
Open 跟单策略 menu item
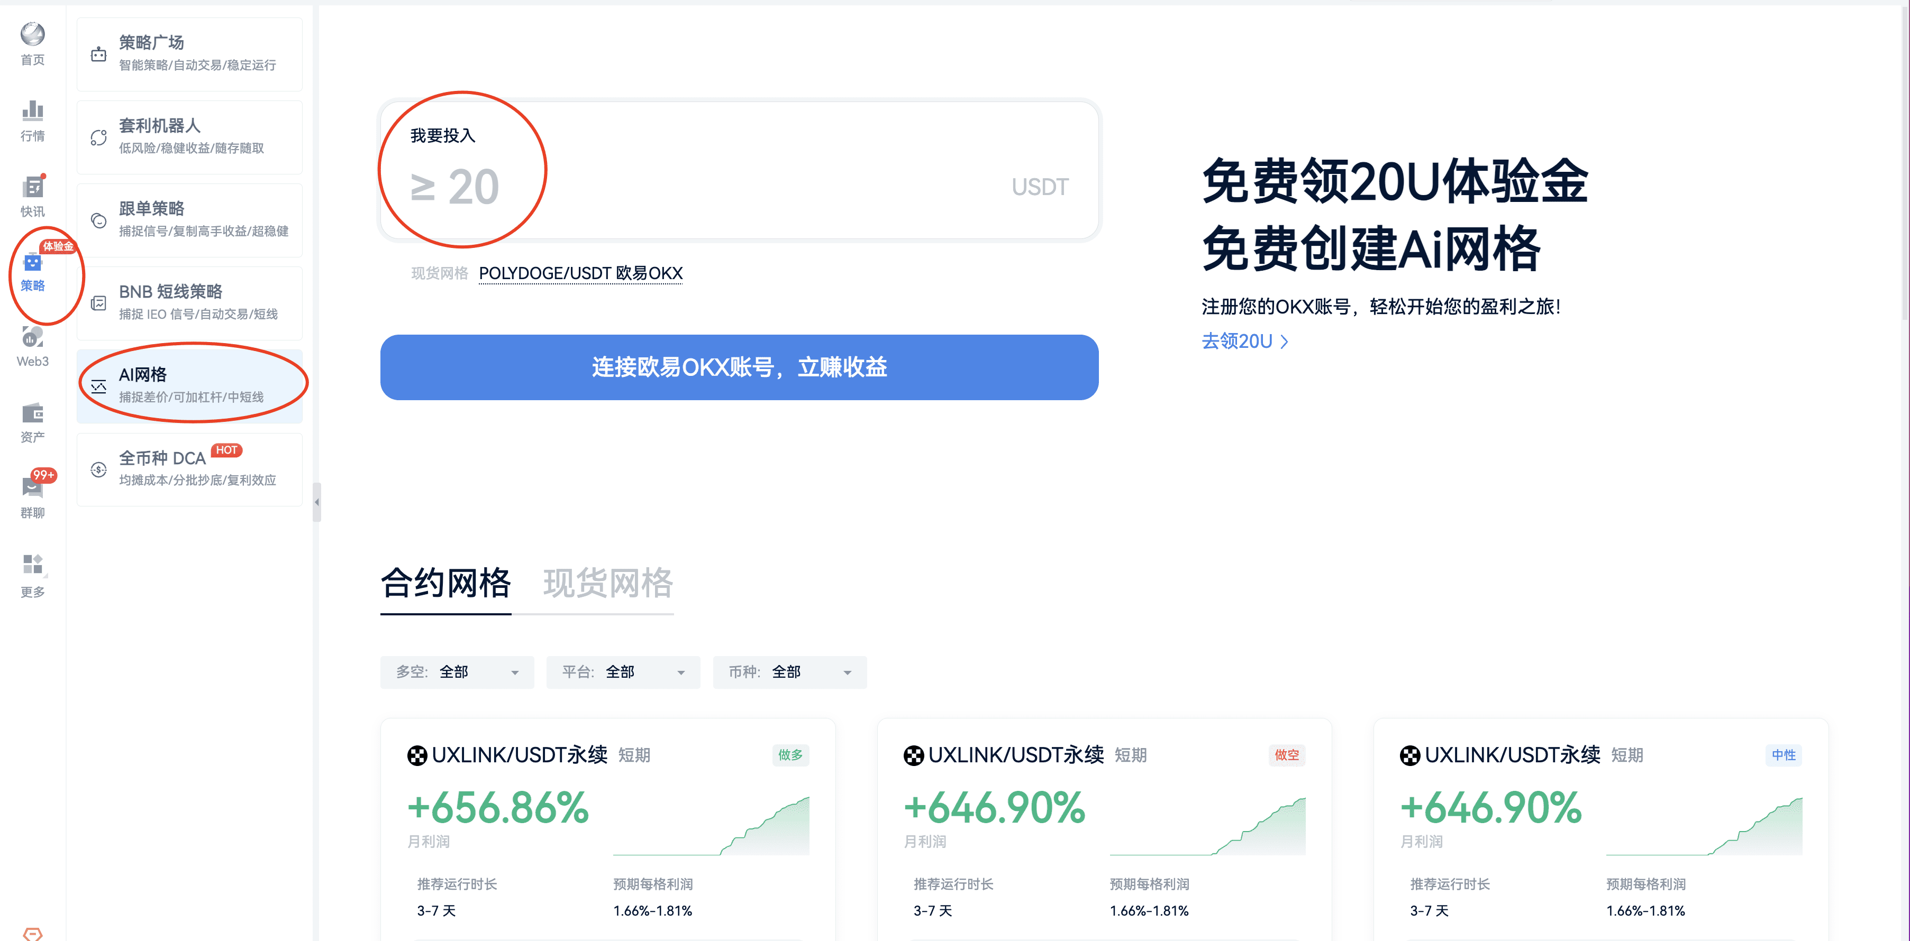(189, 220)
